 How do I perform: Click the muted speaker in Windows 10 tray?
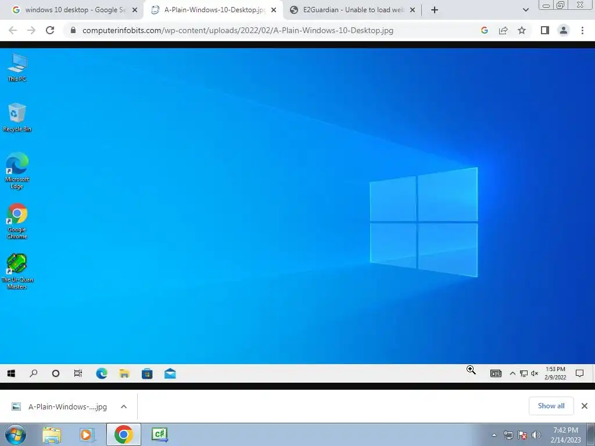tap(535, 373)
